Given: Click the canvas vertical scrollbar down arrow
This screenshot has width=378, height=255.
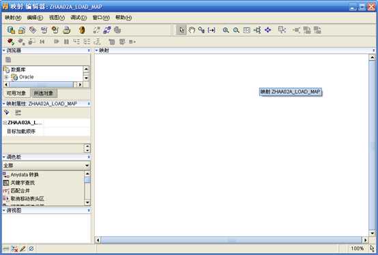Looking at the screenshot, I should (x=373, y=233).
